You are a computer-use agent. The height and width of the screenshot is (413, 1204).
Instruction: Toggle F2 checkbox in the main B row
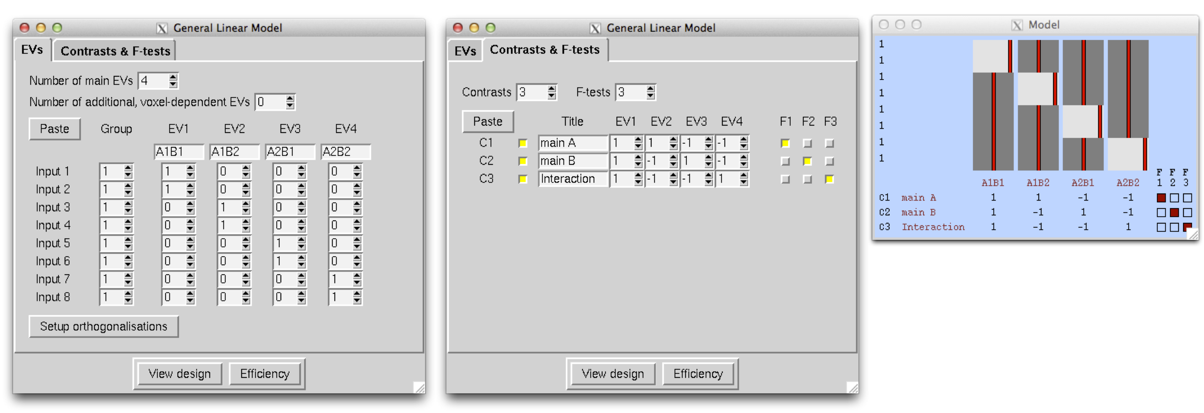[x=807, y=161]
